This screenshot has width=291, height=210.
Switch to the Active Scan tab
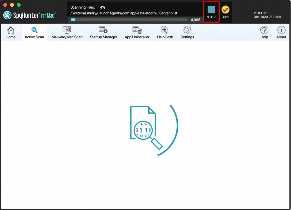click(34, 32)
